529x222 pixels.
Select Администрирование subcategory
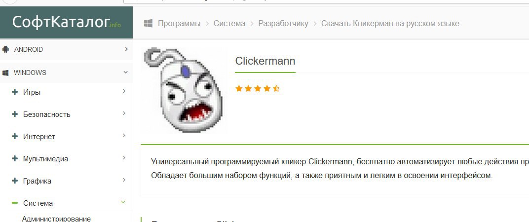pos(56,219)
